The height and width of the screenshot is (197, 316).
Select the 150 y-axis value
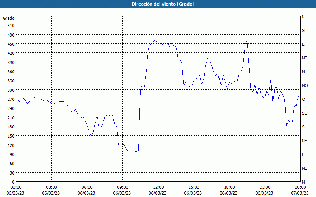(x=11, y=136)
